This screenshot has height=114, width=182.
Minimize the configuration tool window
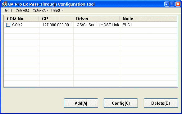(x=167, y=4)
